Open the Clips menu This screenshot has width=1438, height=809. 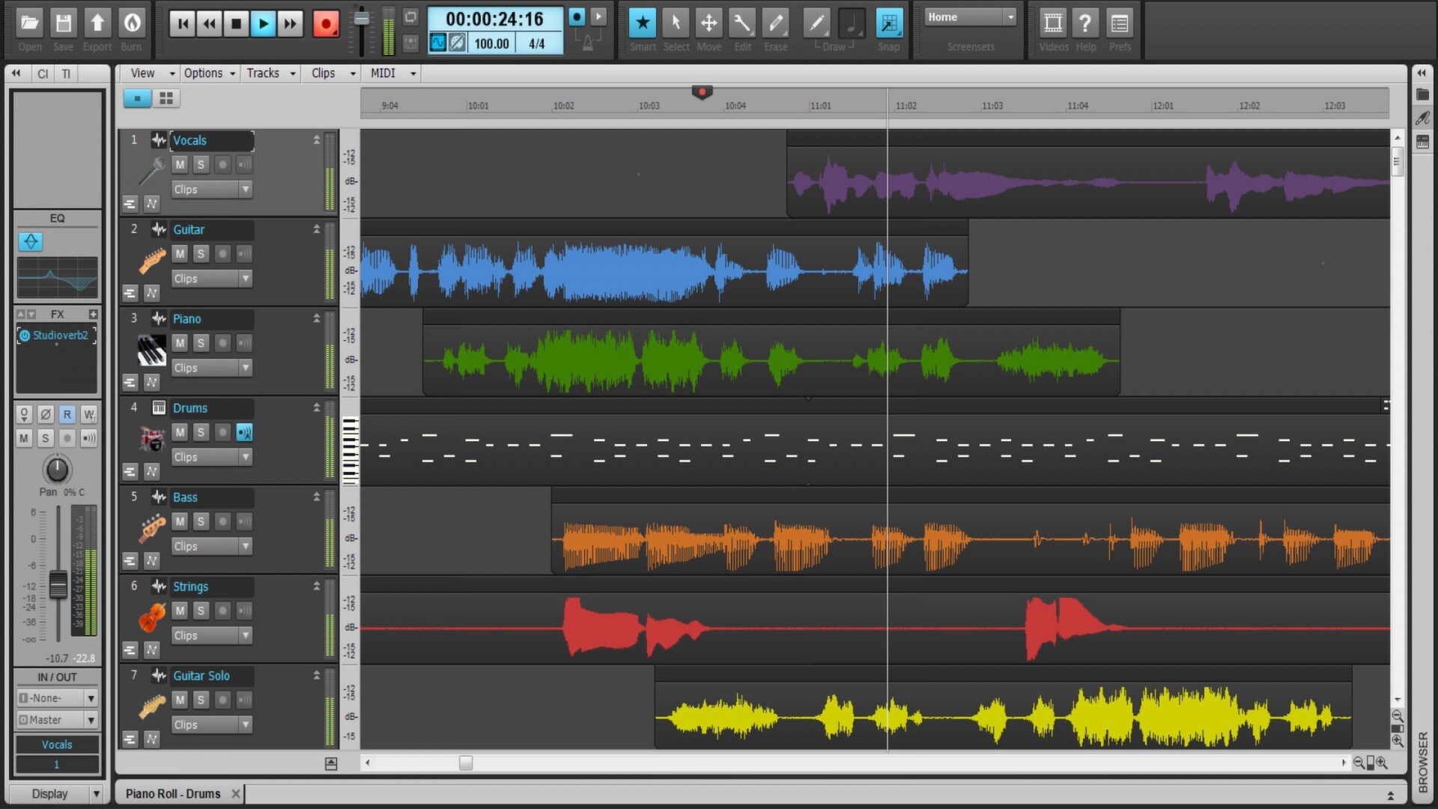333,73
